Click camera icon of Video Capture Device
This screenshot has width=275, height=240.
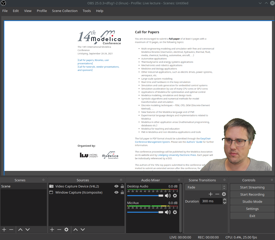(51, 186)
